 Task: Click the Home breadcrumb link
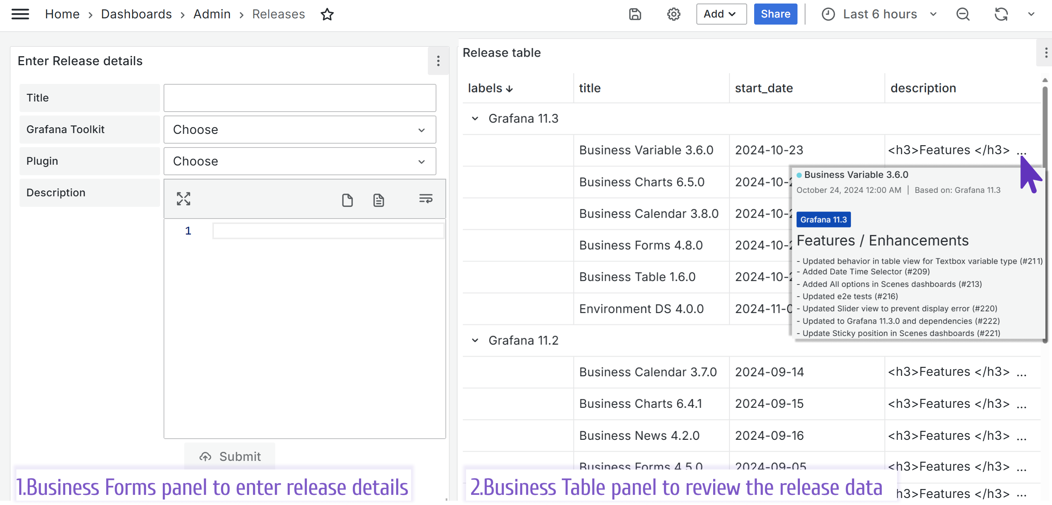click(61, 14)
